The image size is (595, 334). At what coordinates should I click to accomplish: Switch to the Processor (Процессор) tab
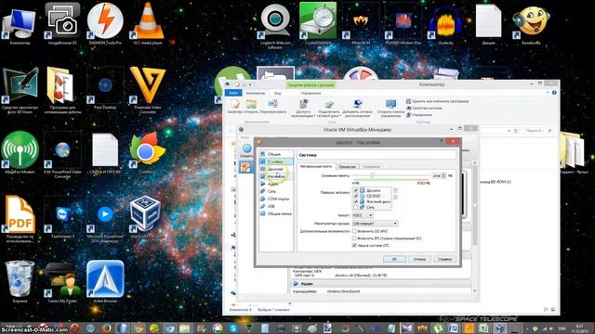click(347, 167)
